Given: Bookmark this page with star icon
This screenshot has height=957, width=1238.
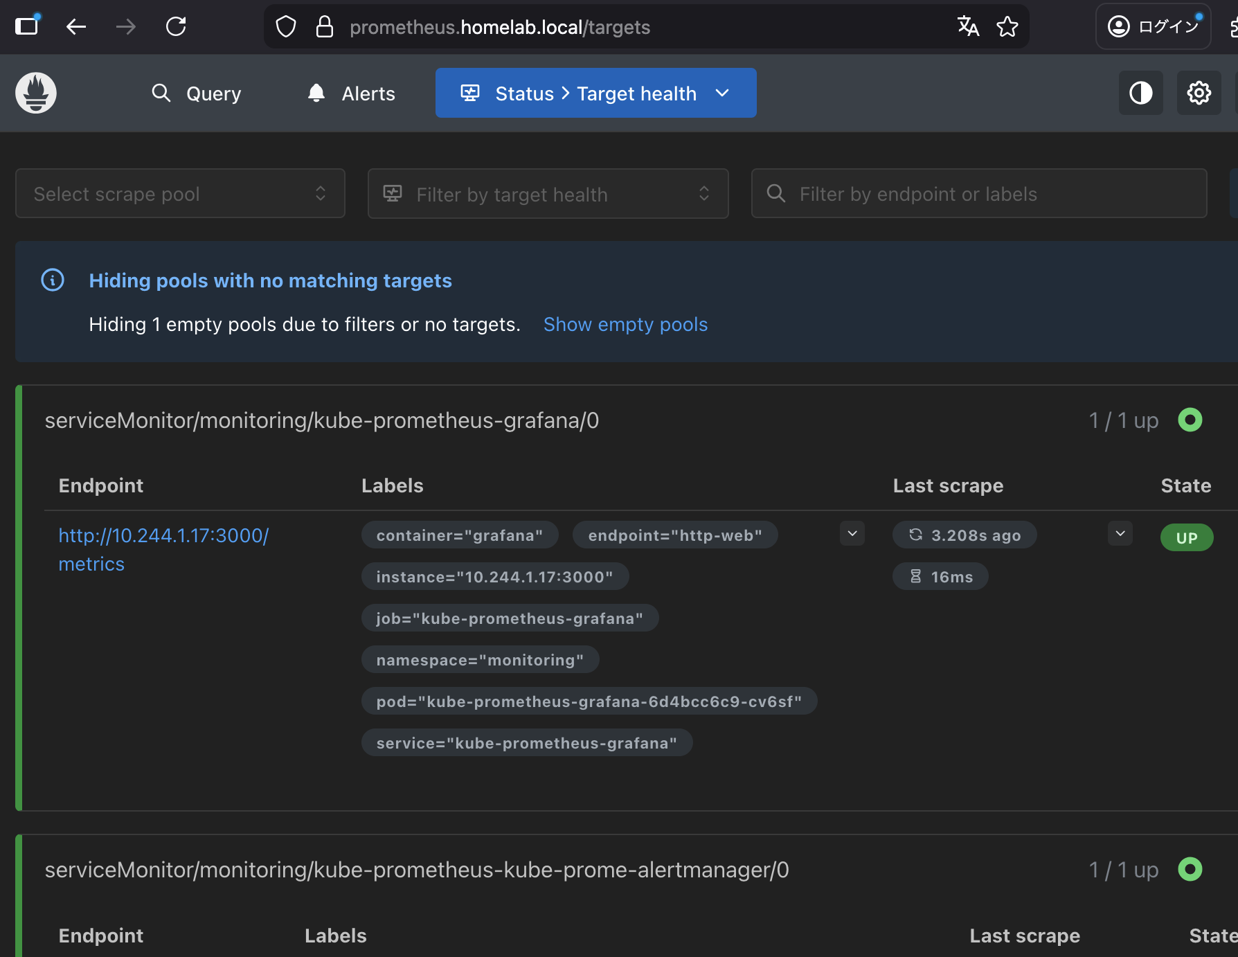Looking at the screenshot, I should click(x=1007, y=27).
